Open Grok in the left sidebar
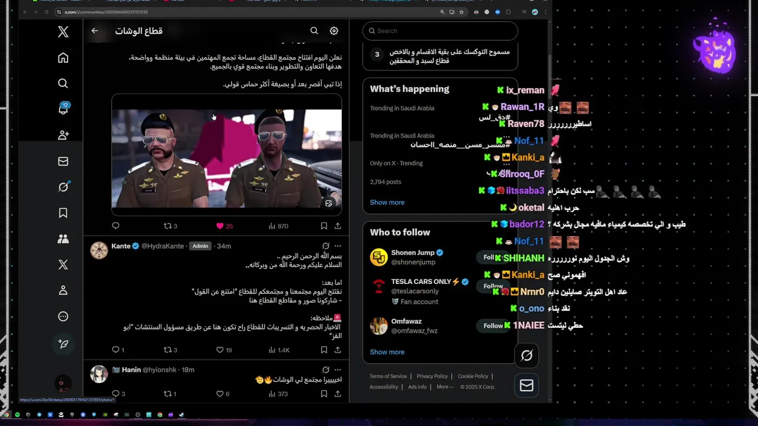Screen dimensions: 758x426 pyautogui.click(x=63, y=187)
